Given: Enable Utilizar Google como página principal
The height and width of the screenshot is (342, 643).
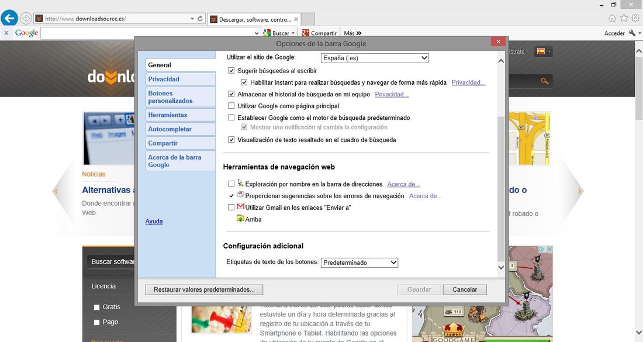Looking at the screenshot, I should pos(231,106).
